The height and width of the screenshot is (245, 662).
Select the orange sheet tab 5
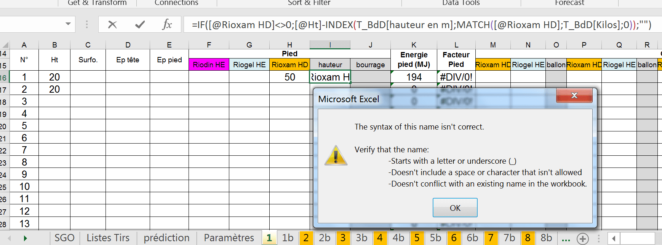click(x=417, y=238)
